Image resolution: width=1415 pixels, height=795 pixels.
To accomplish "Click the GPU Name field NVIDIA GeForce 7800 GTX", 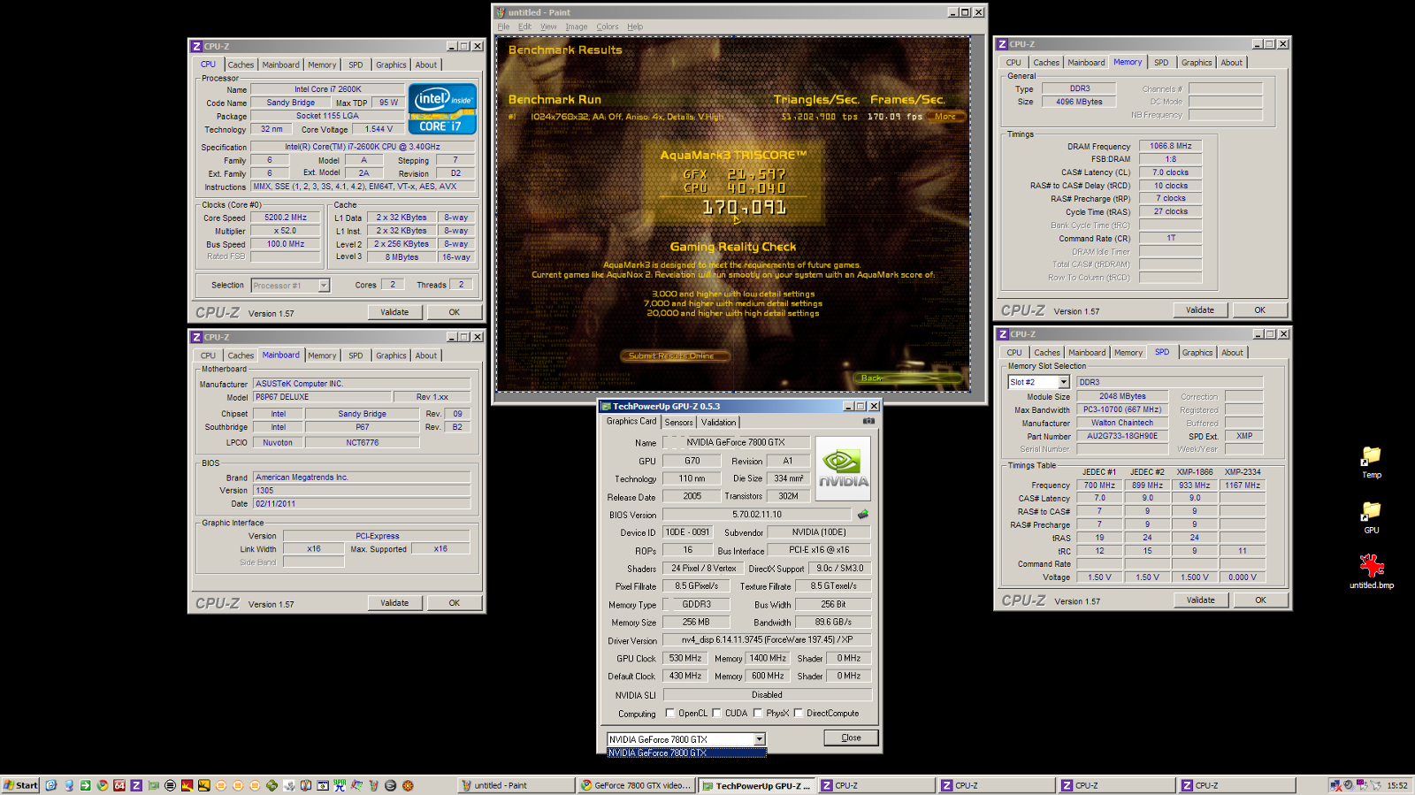I will pos(736,442).
